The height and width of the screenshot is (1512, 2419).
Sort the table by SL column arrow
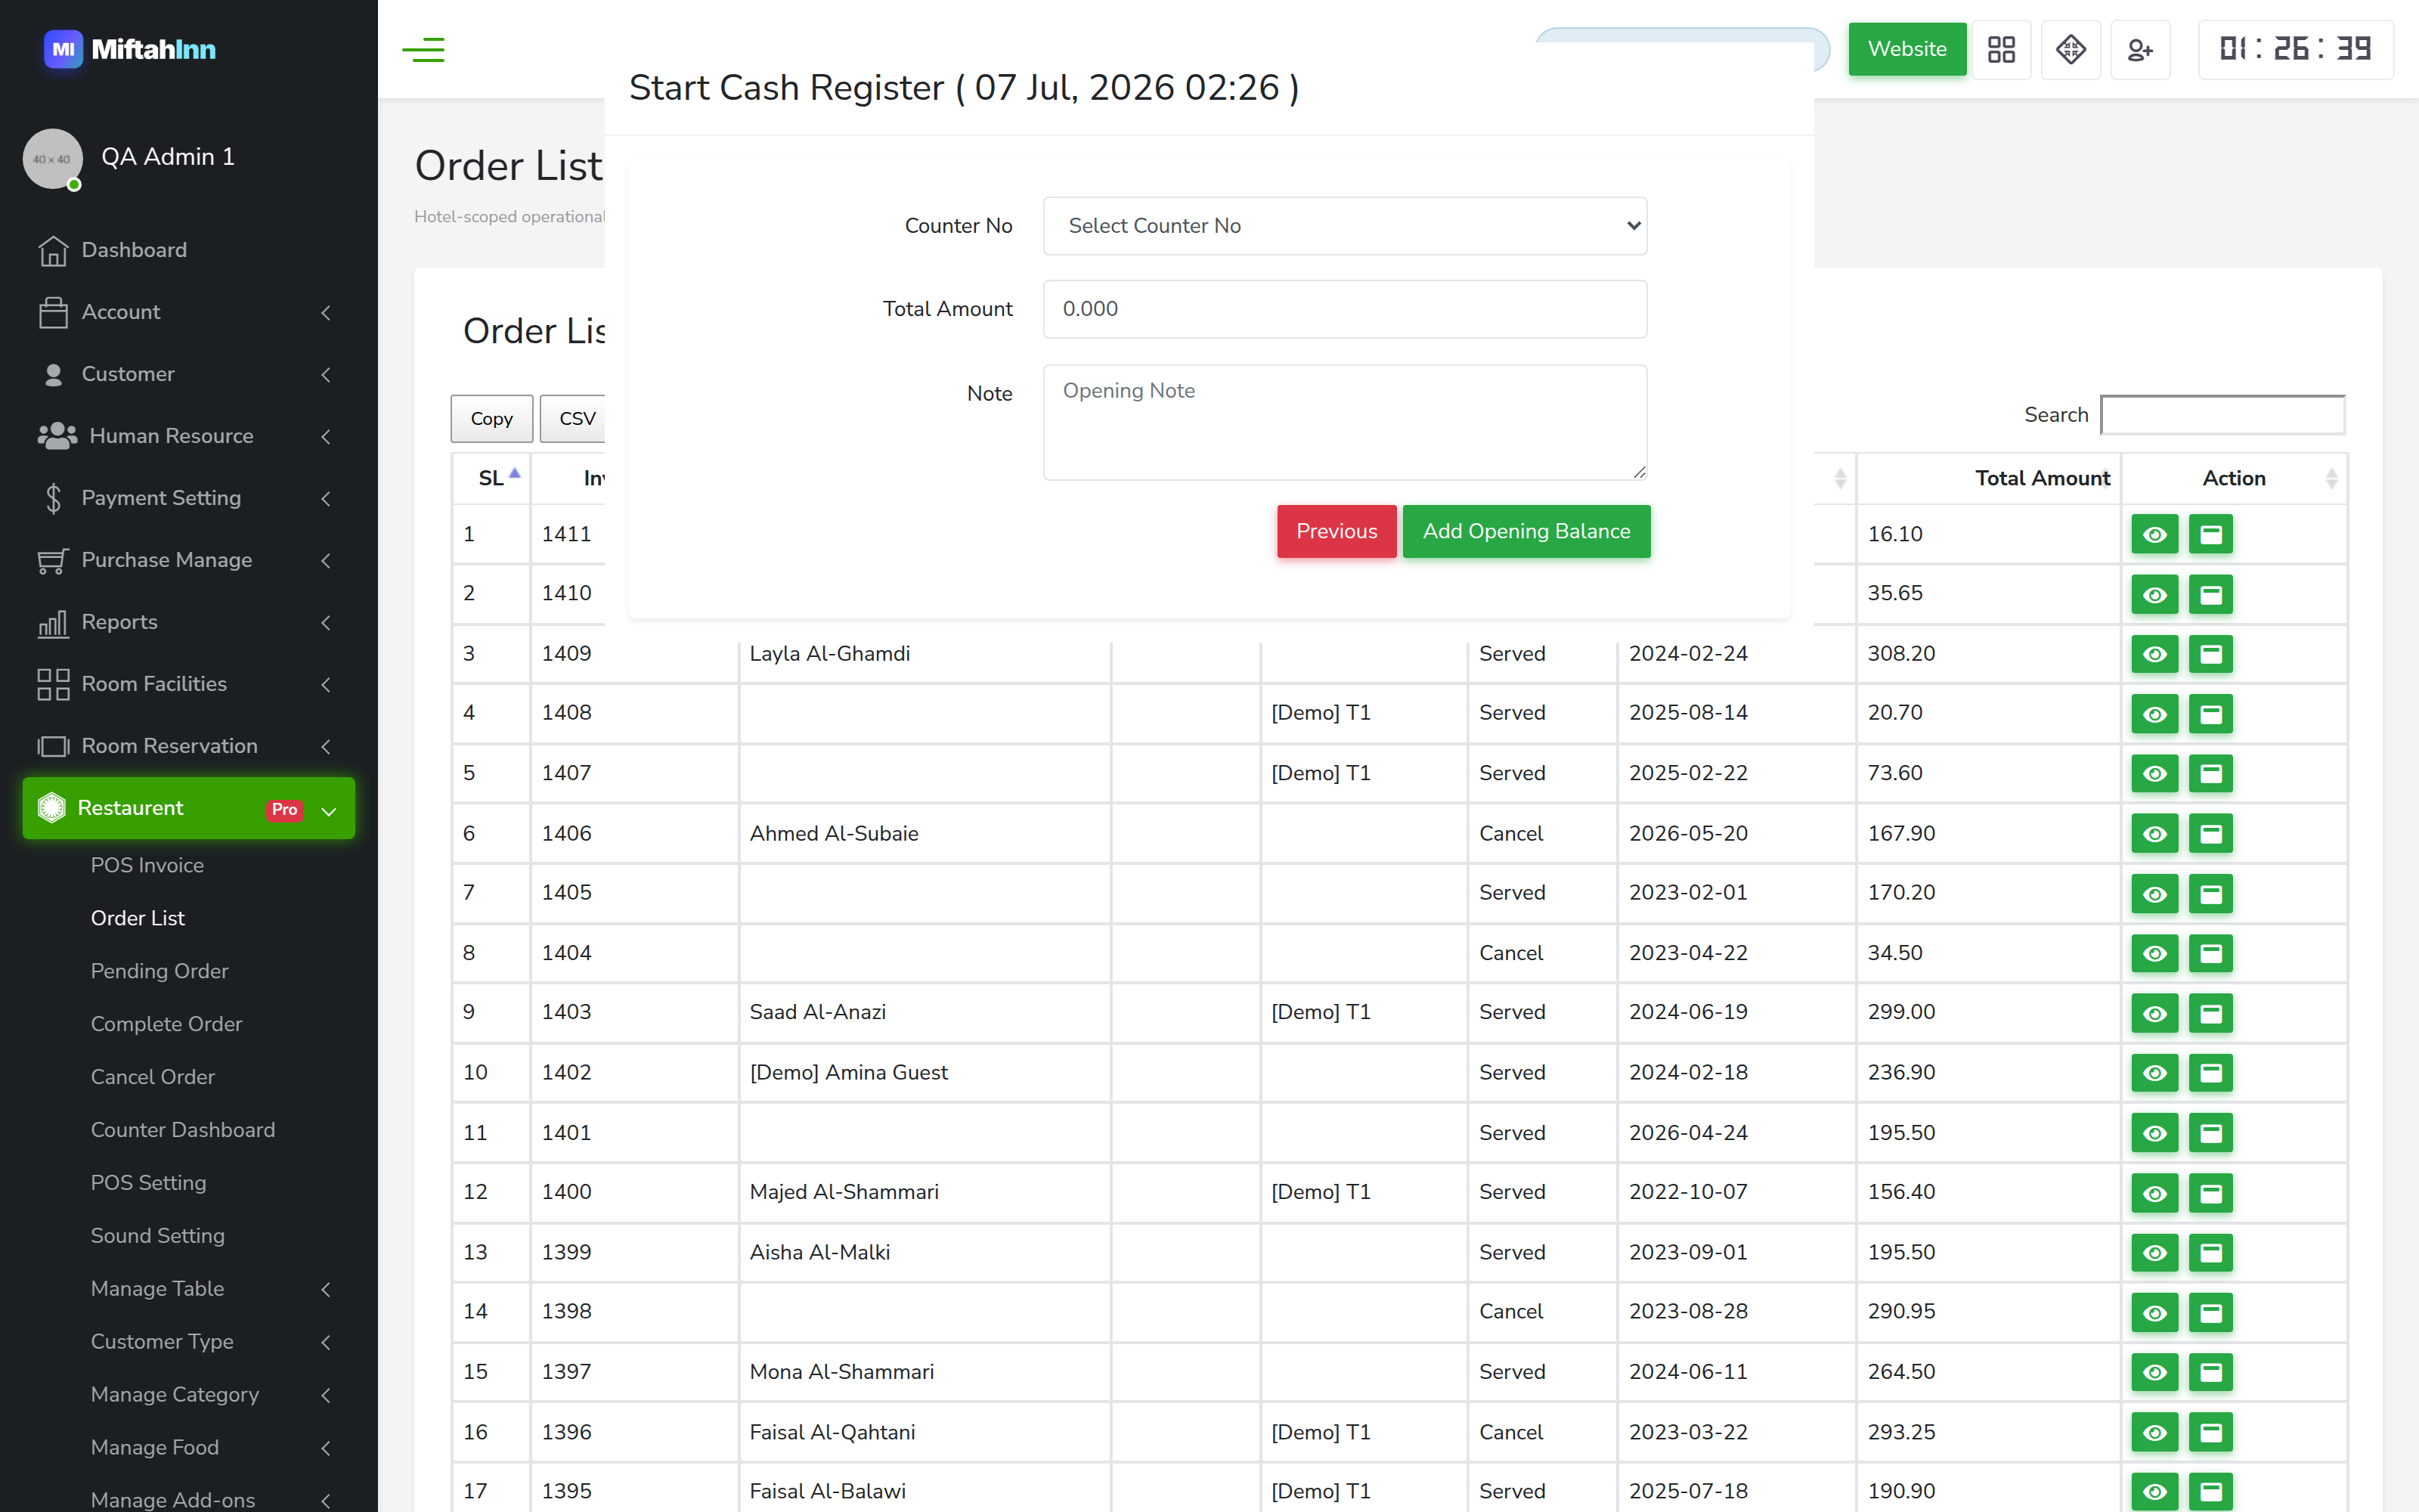click(515, 475)
